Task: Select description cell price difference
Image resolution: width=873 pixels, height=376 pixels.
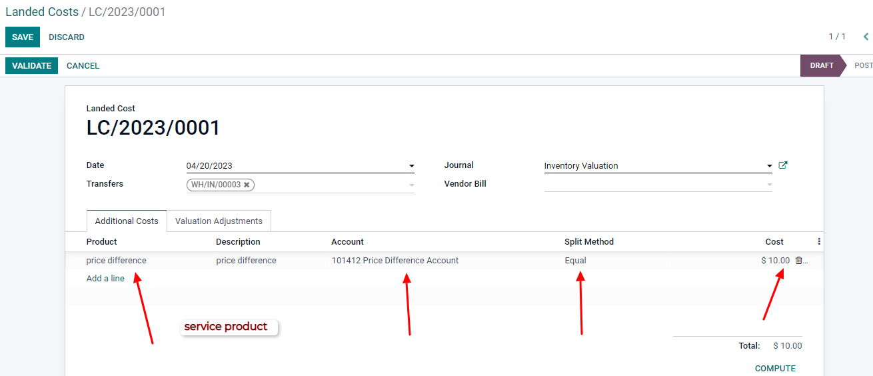Action: point(246,261)
